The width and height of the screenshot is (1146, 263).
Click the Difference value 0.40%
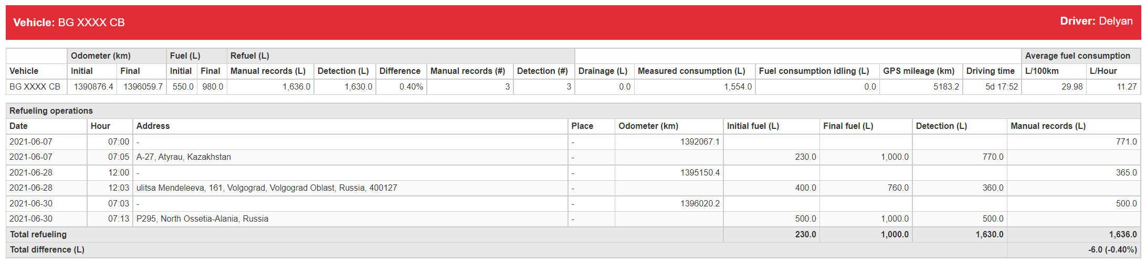tap(411, 86)
